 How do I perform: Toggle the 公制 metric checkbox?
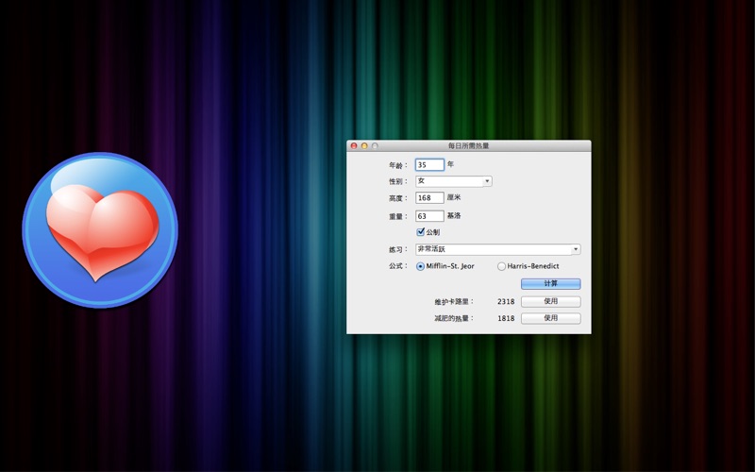(421, 232)
